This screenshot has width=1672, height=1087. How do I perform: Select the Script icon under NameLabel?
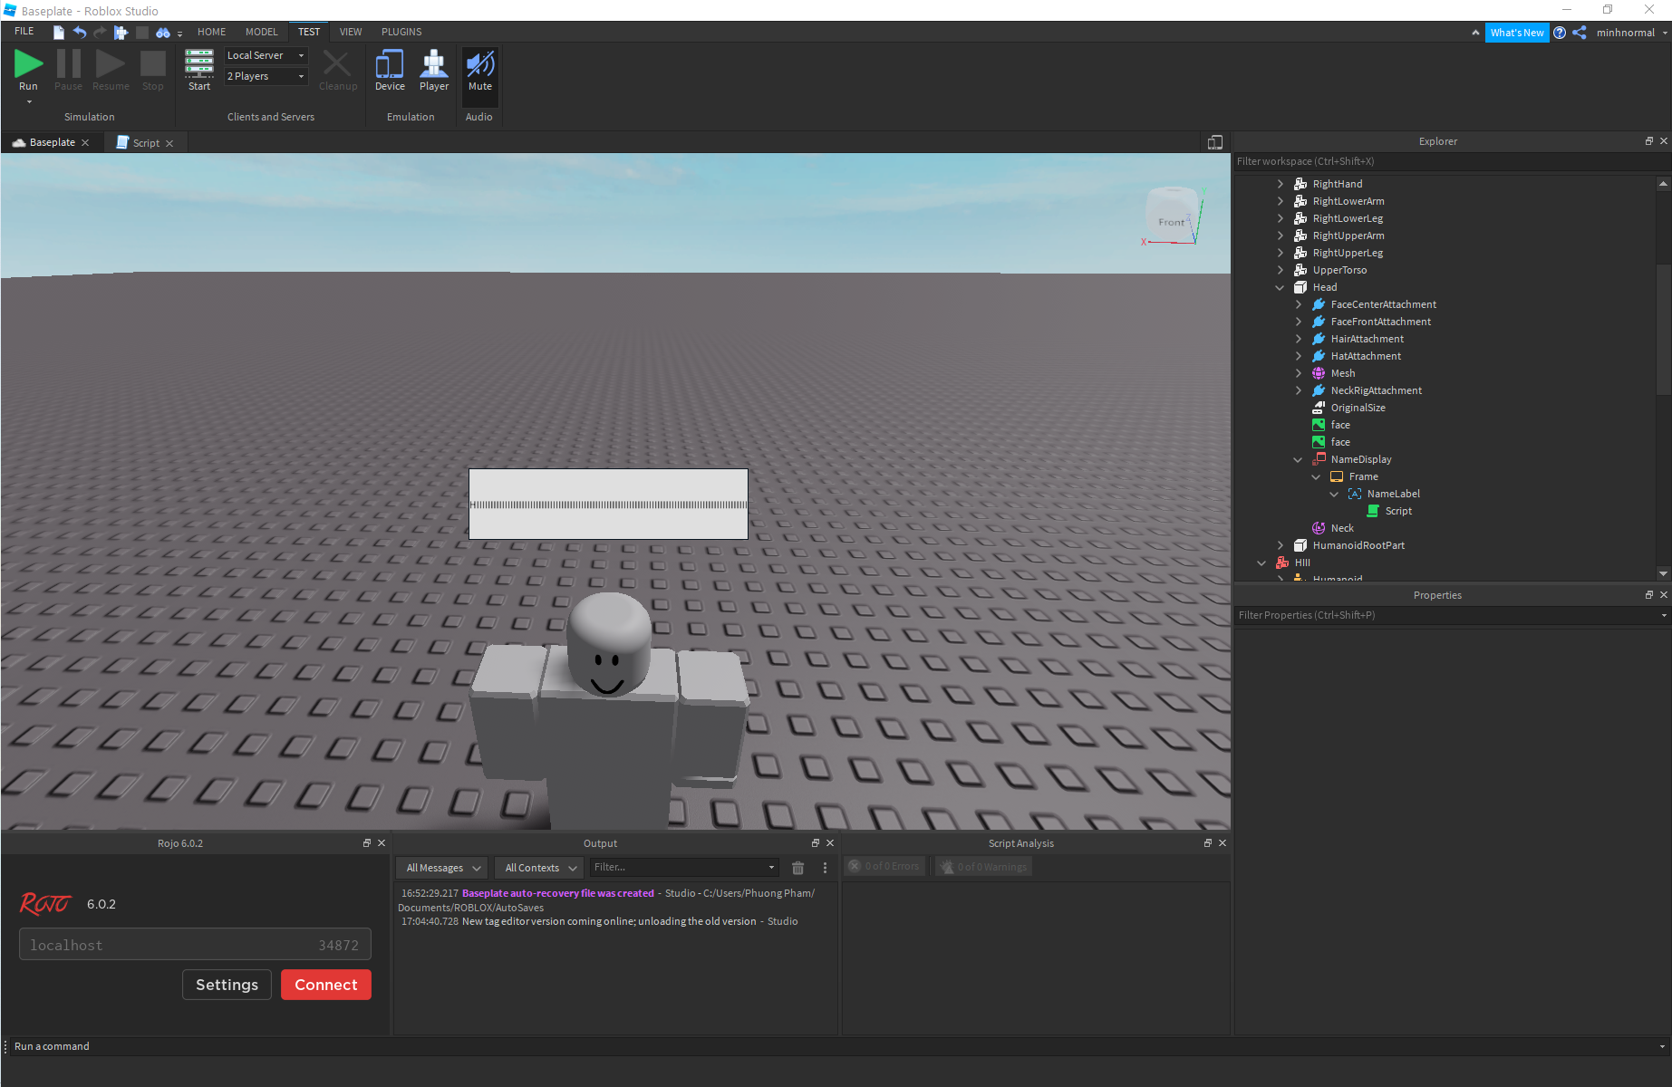tap(1373, 511)
